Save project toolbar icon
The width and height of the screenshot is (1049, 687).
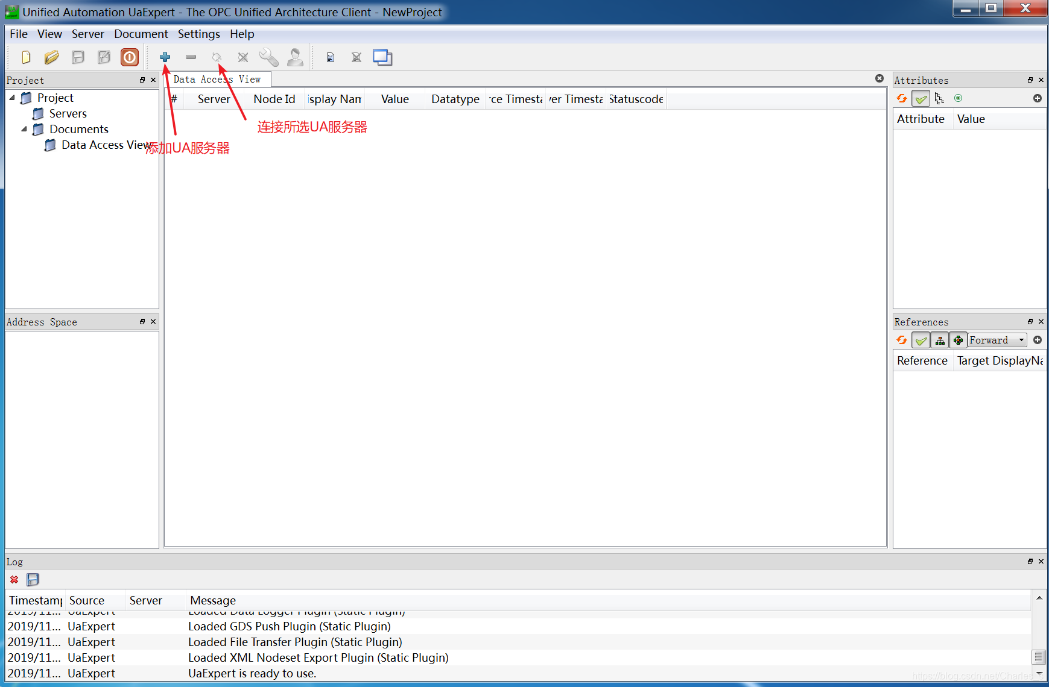[x=78, y=57]
